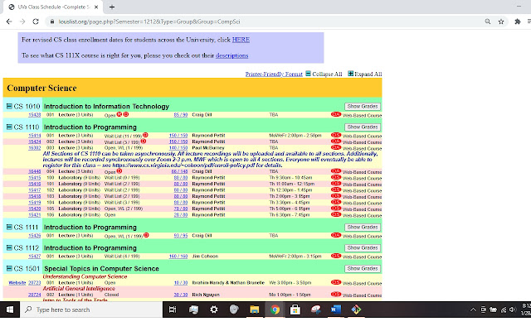Open class number 15424 link

point(35,142)
